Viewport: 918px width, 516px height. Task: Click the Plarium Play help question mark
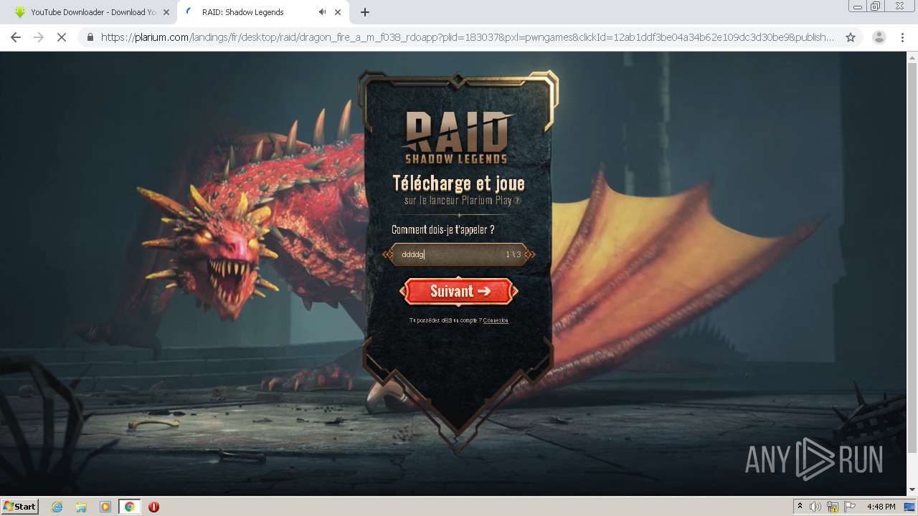point(518,201)
